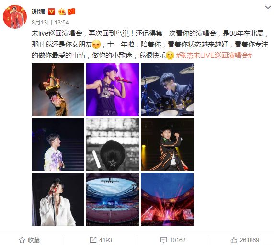274x245 pixels.
Task: Open the #张杰未LIVE巡回演唱会# hashtag link
Action: 214,55
